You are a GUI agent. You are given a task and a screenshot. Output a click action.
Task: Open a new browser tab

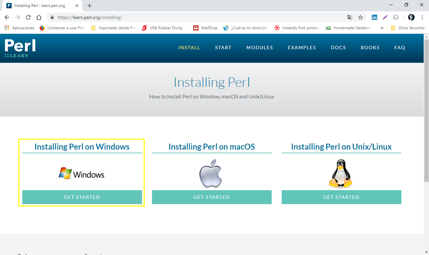[x=89, y=6]
